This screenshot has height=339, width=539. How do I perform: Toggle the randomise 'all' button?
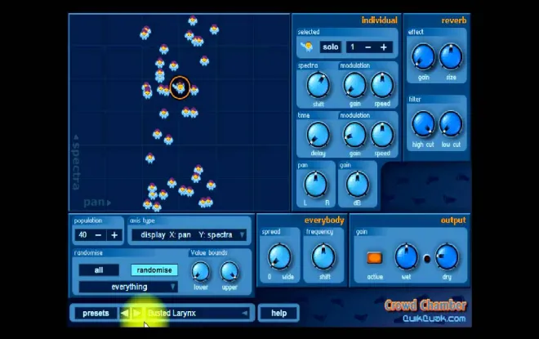point(99,270)
